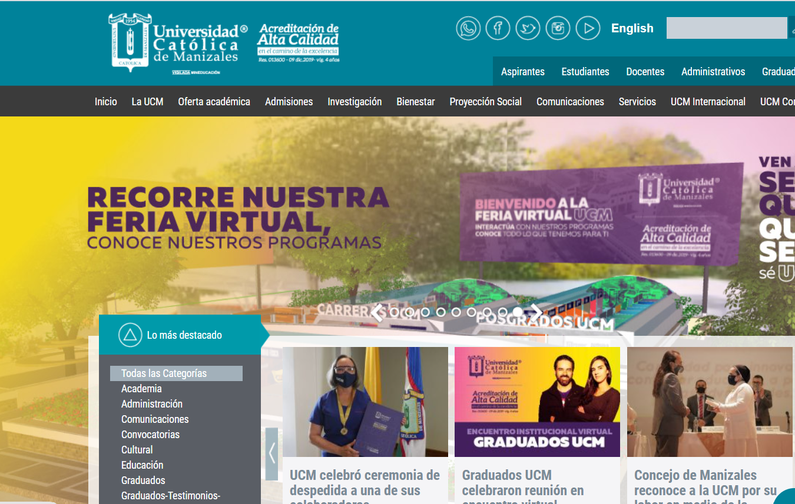Select the first slide indicator dot
Image resolution: width=795 pixels, height=504 pixels.
(394, 312)
